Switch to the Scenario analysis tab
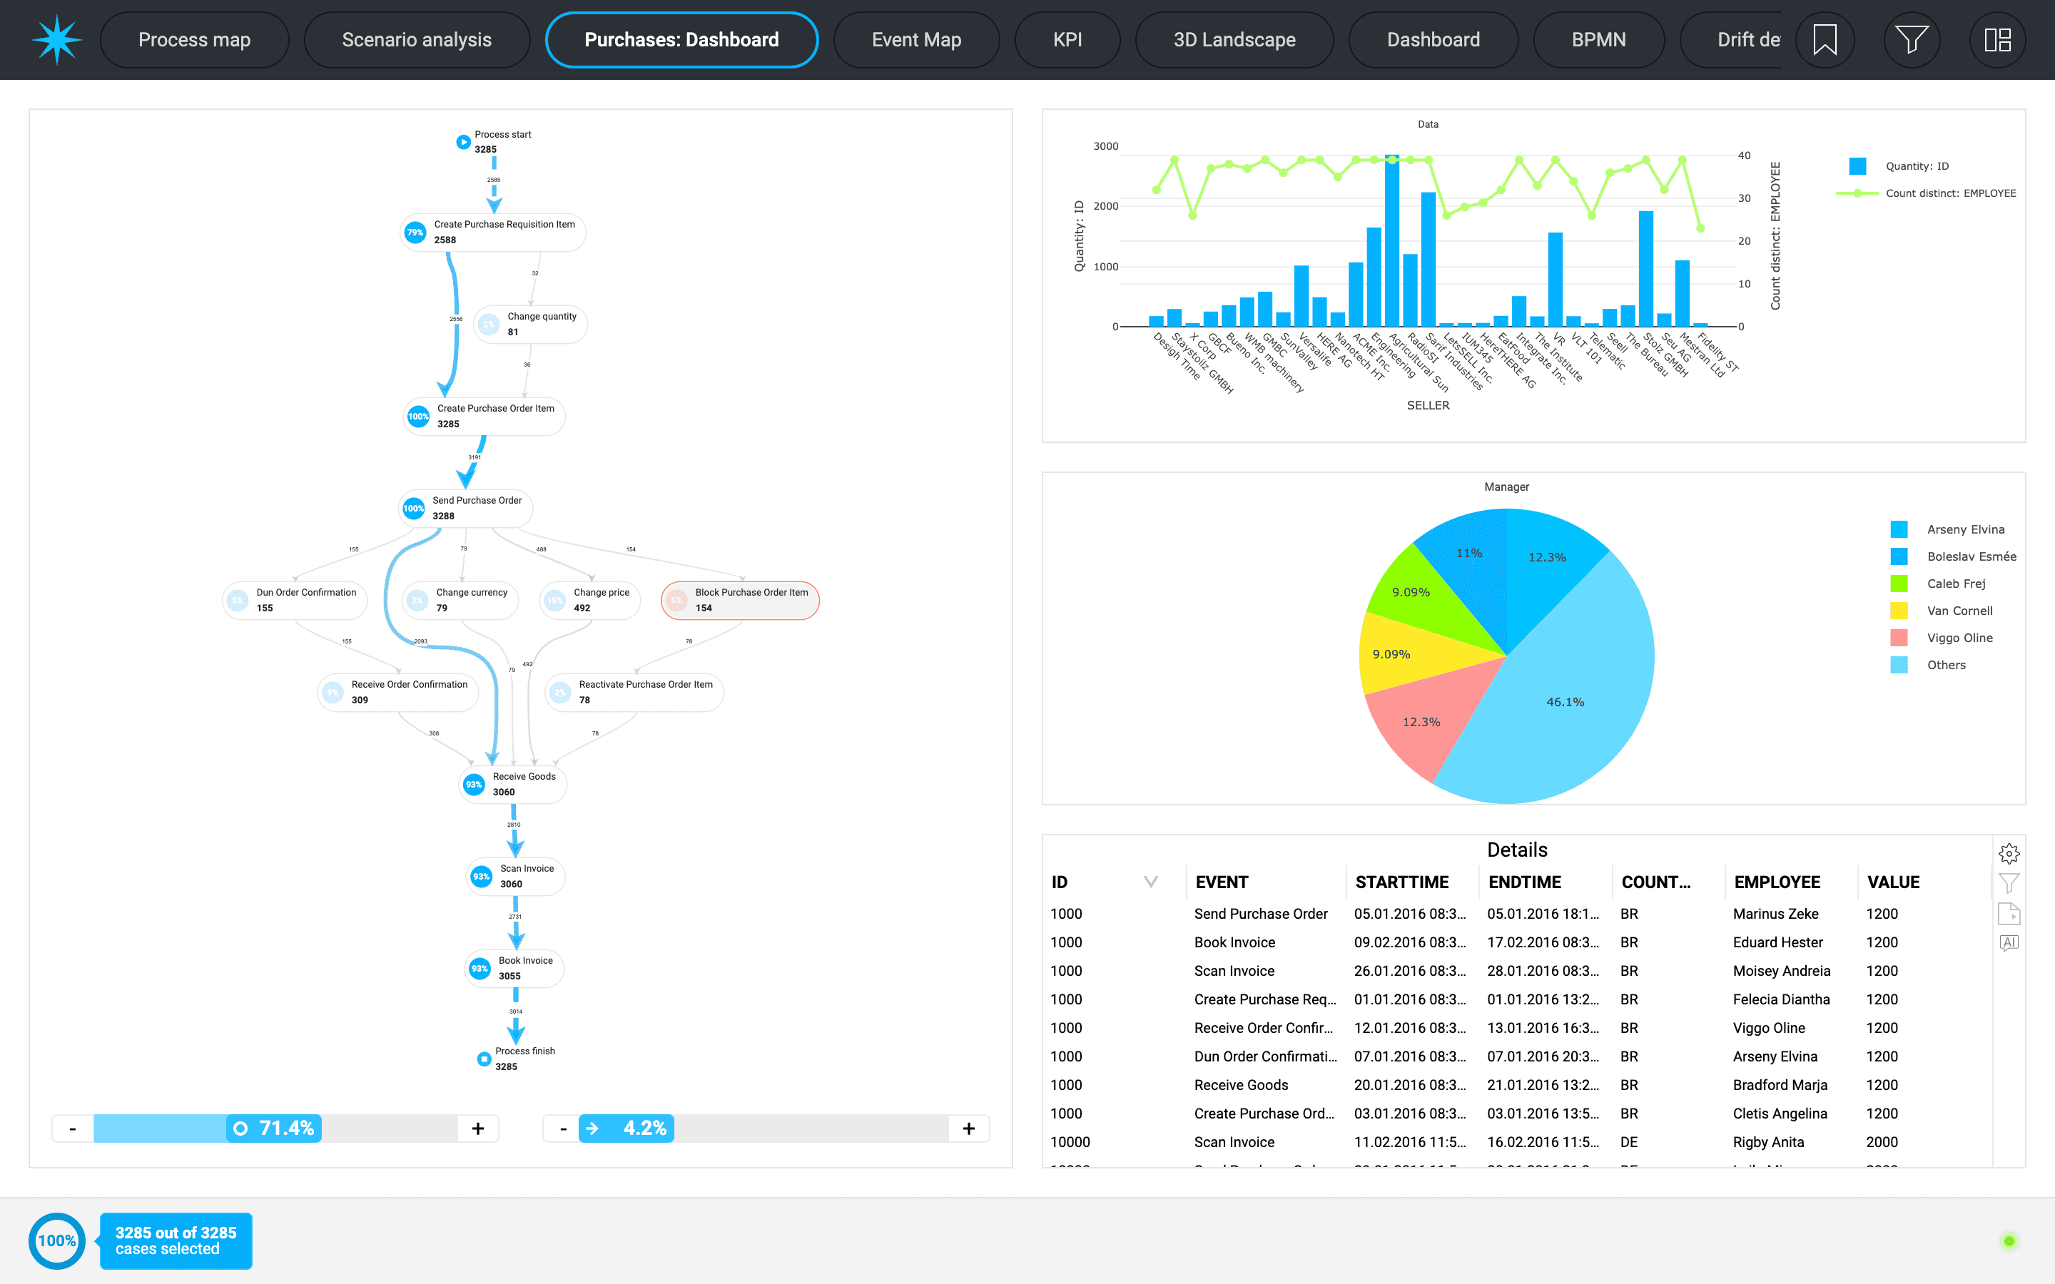This screenshot has height=1284, width=2055. tap(416, 40)
